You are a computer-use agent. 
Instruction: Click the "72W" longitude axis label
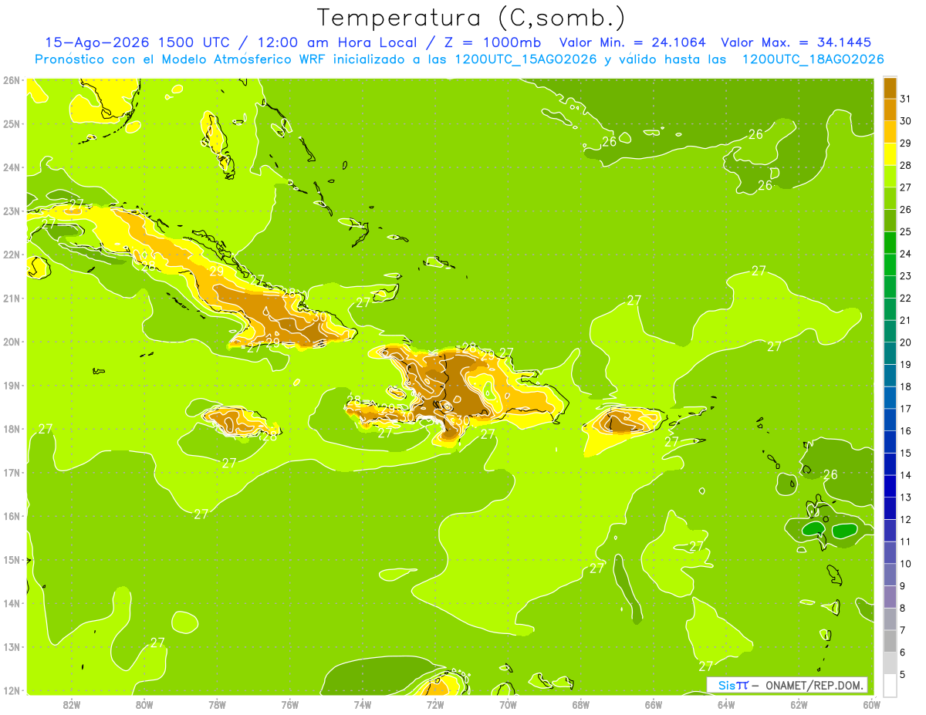point(435,704)
